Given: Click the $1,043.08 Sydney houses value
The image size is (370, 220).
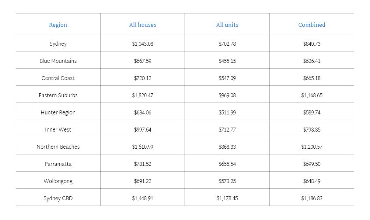Looking at the screenshot, I should [142, 44].
